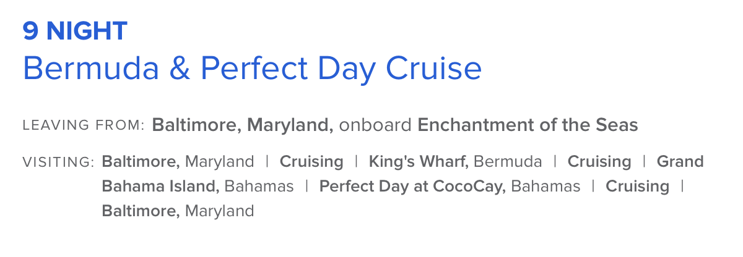
Task: Open the Perfect Day at CocoCay stop
Action: pos(412,187)
